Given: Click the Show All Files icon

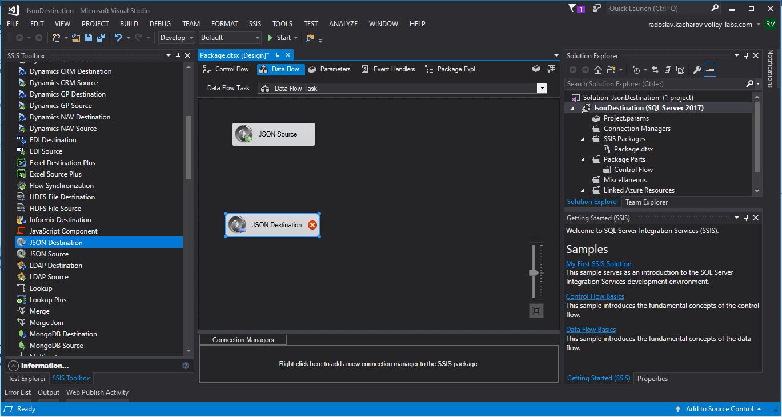Looking at the screenshot, I should pos(680,70).
